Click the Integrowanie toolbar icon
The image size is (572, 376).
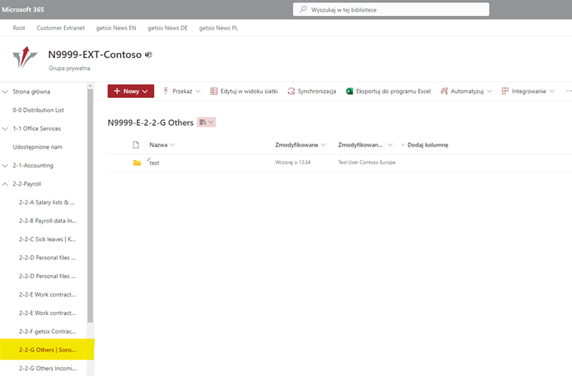click(505, 91)
